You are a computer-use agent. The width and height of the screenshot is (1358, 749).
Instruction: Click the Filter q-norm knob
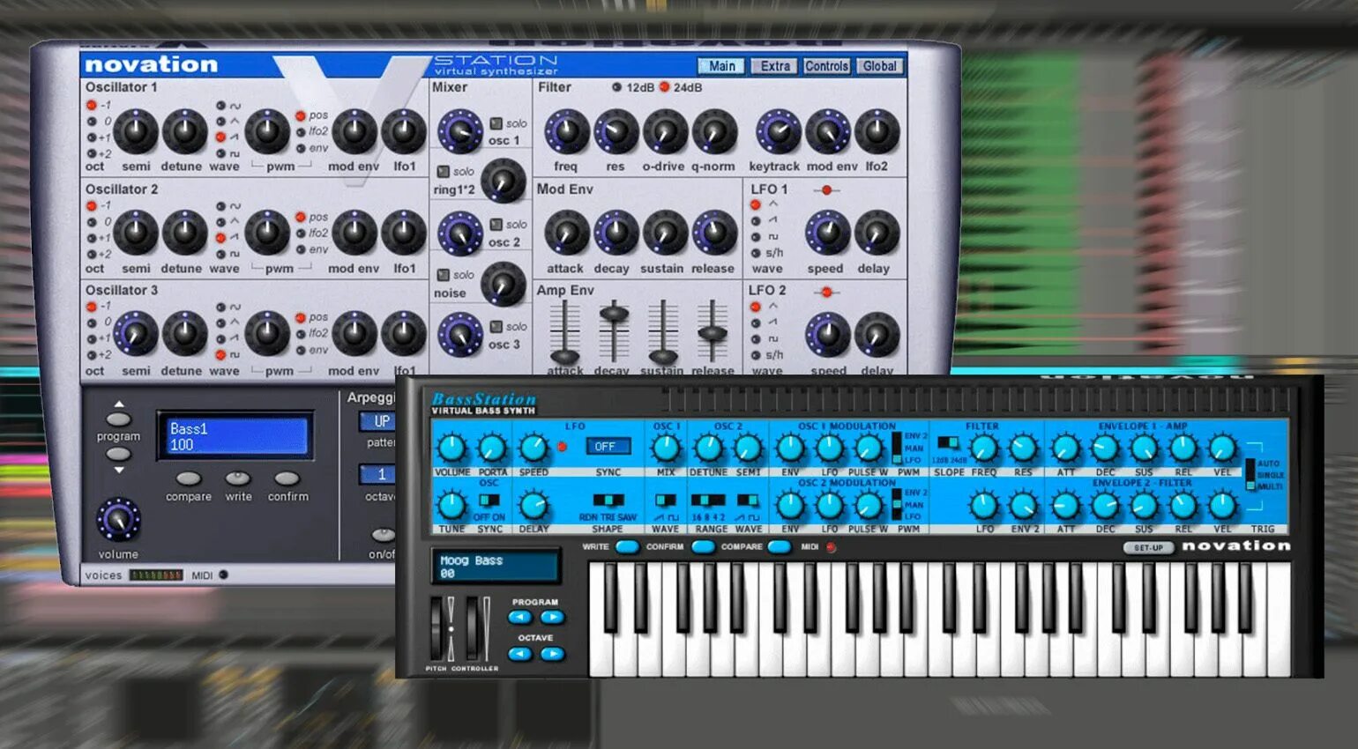click(714, 132)
